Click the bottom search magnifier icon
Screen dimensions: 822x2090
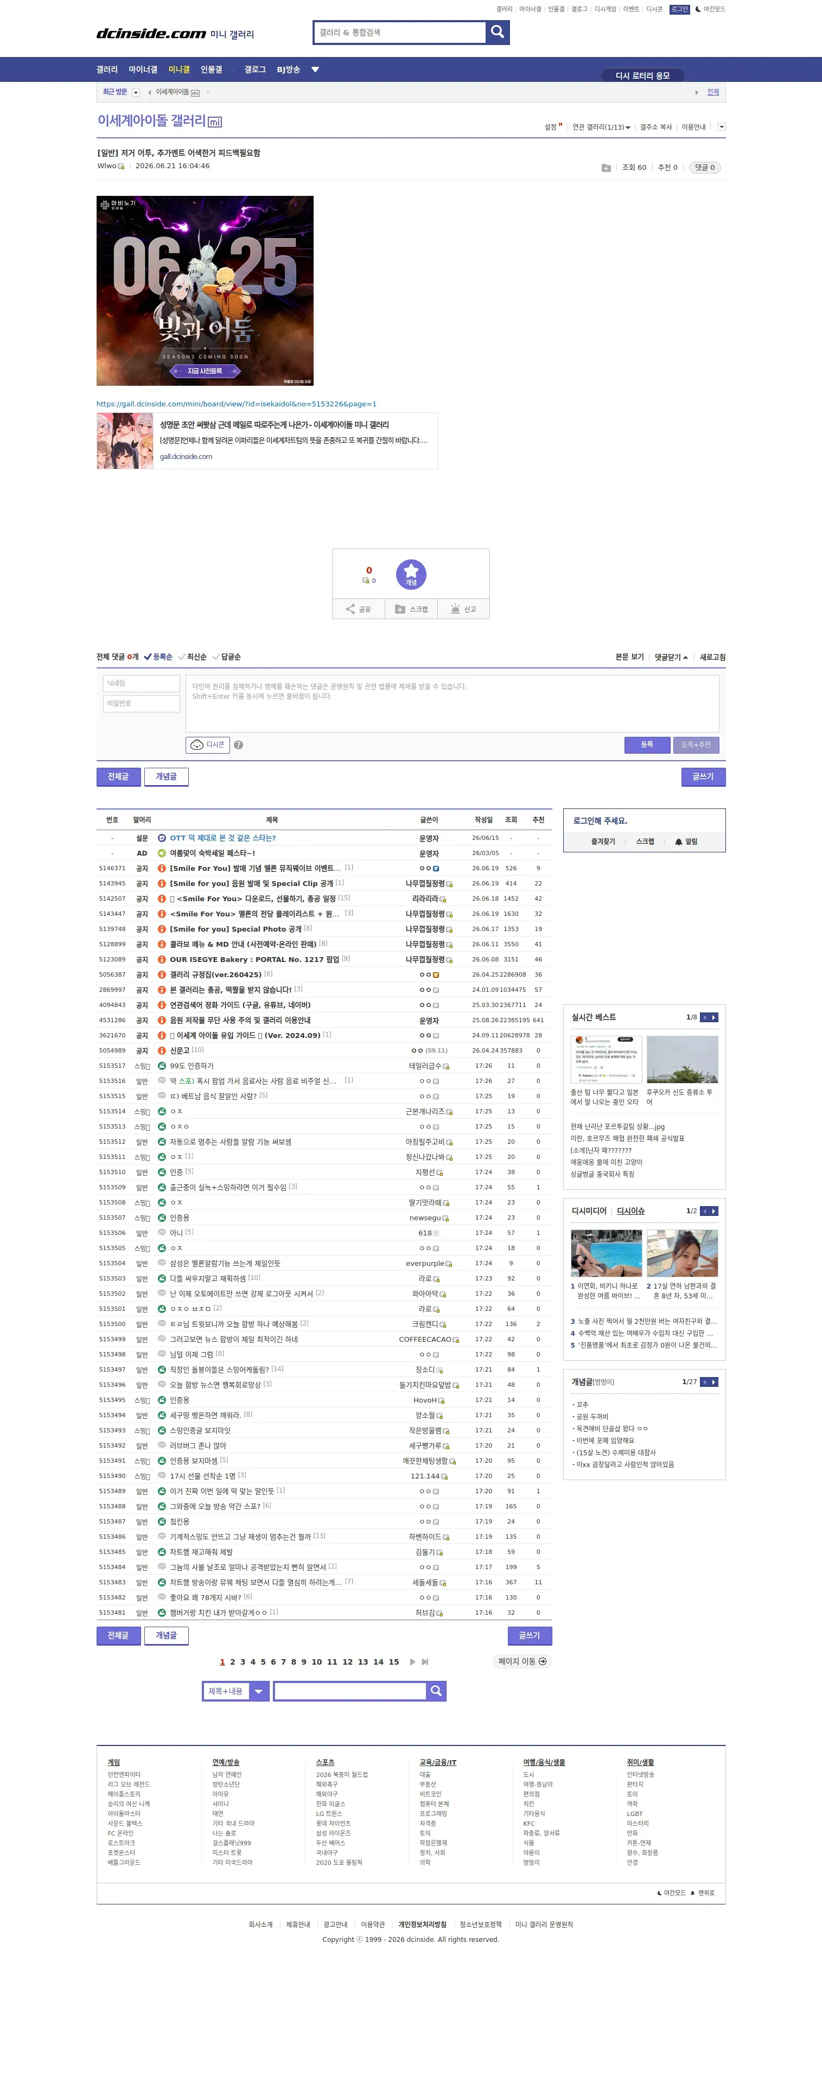pos(436,1691)
